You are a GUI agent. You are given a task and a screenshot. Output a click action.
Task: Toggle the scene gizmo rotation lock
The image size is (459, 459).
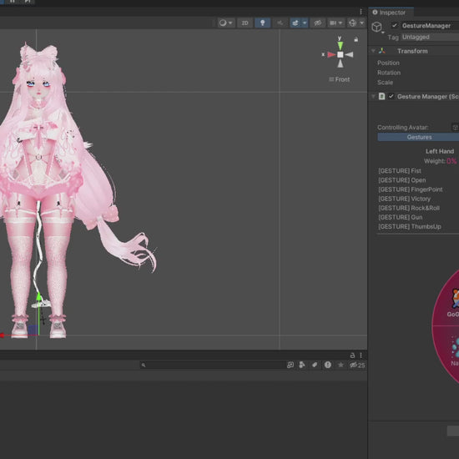point(356,39)
